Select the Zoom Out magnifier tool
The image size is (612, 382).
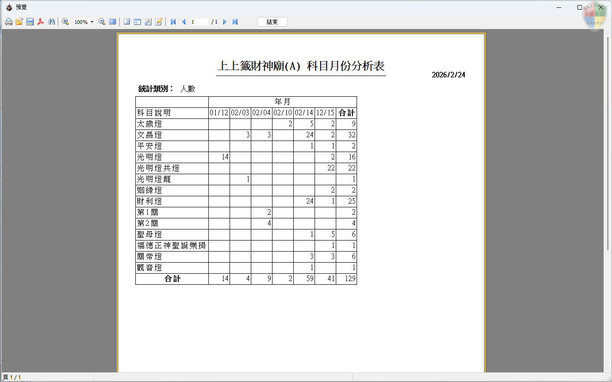pos(101,21)
